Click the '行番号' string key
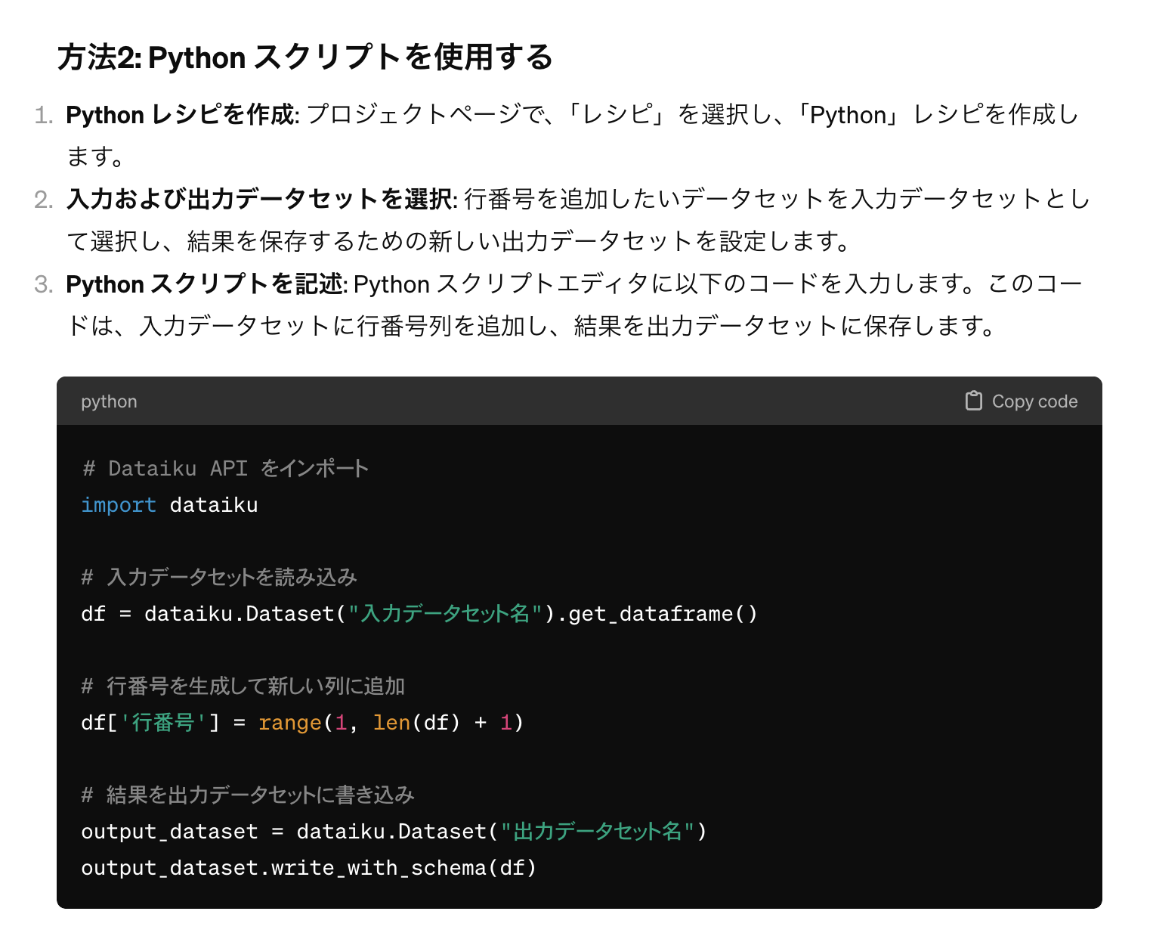1153x936 pixels. pyautogui.click(x=163, y=723)
